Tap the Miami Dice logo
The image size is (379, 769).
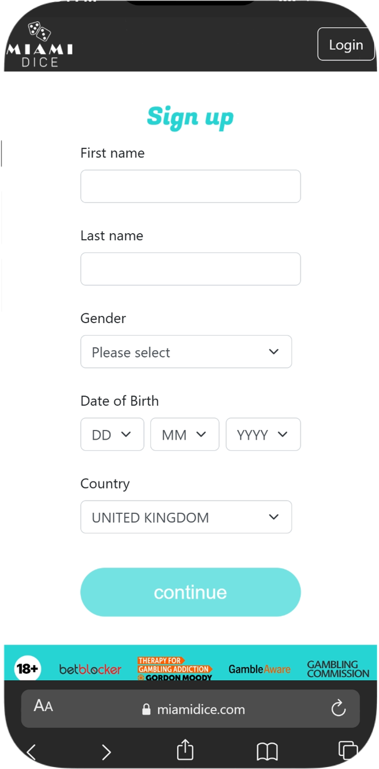tap(39, 45)
